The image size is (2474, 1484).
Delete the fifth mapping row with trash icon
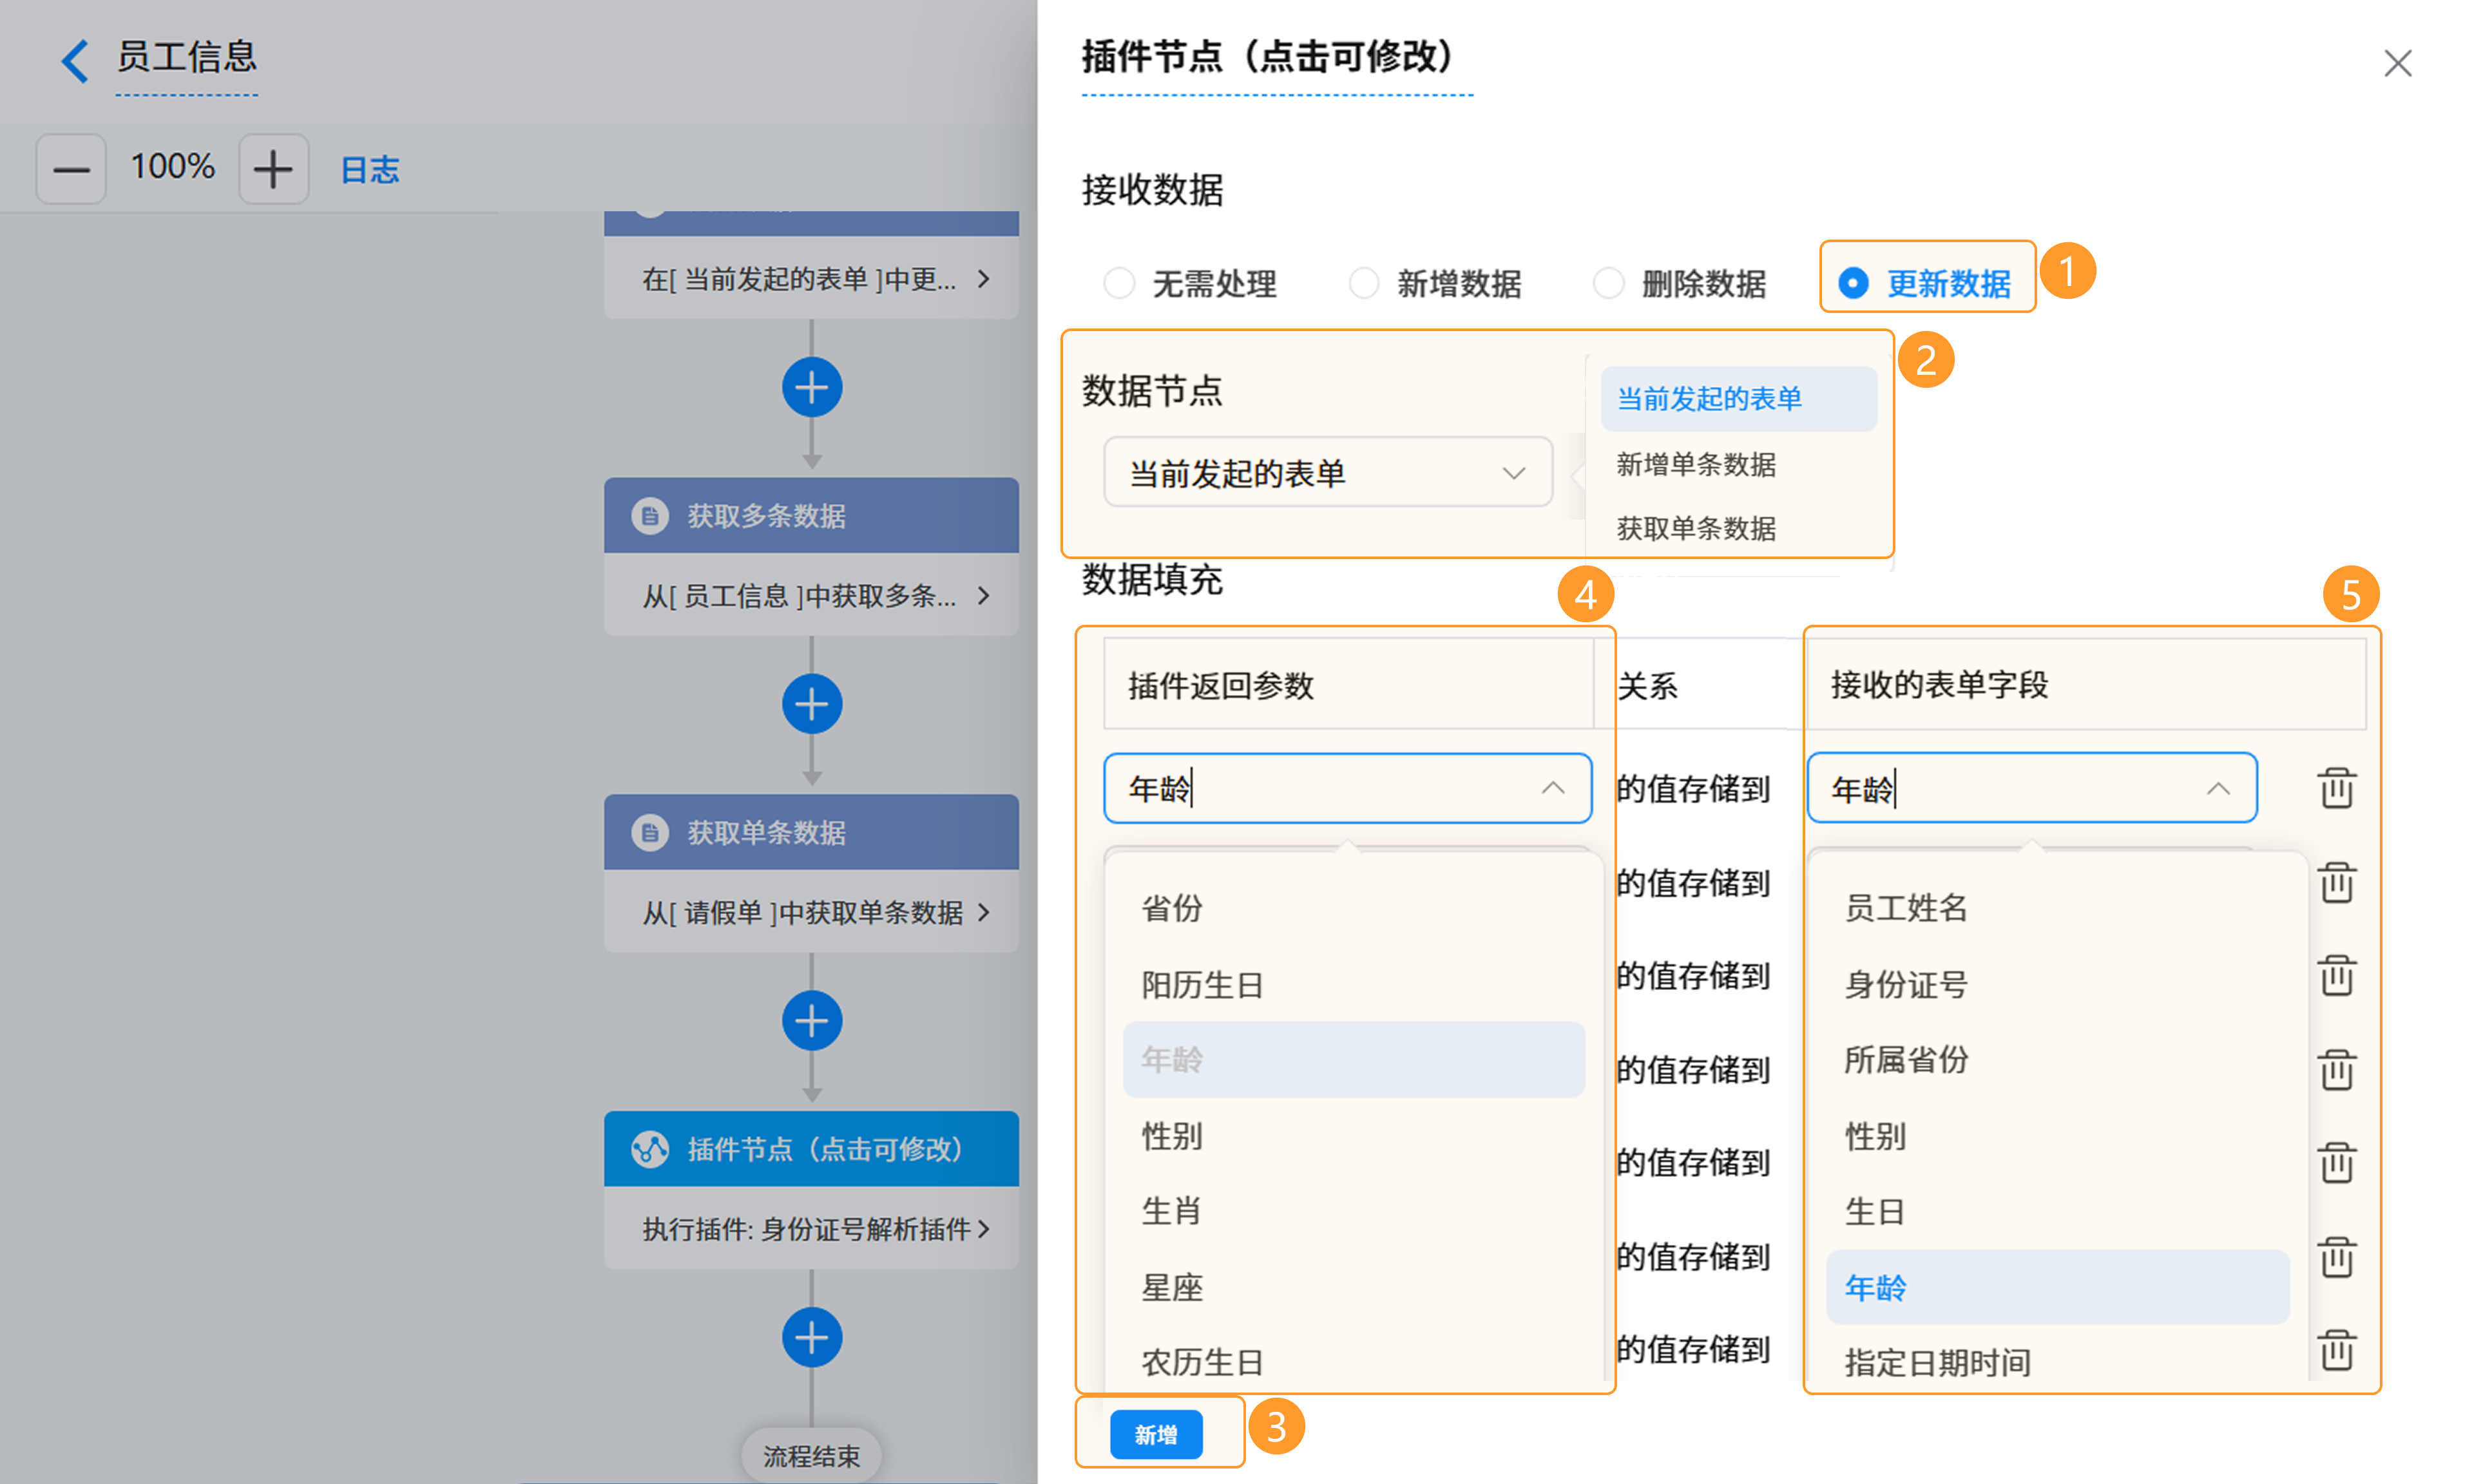tap(2336, 1163)
